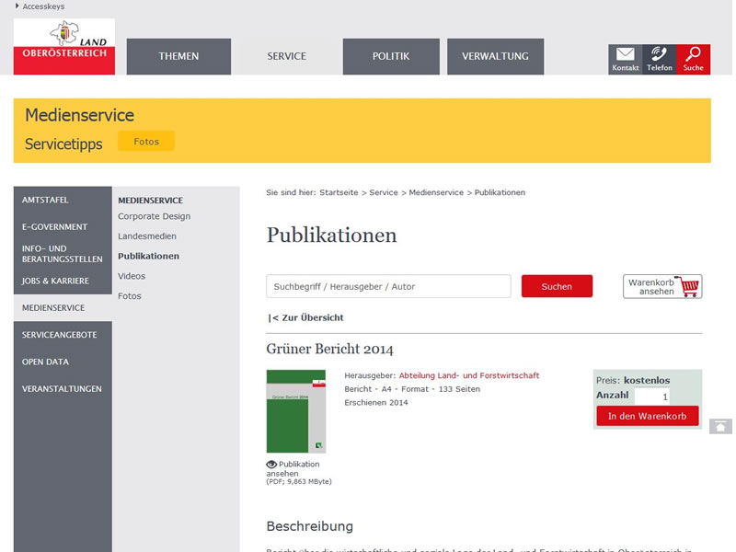The height and width of the screenshot is (552, 736).
Task: Click the shopping cart icon beside Warenkorb ansehen
Action: tap(689, 286)
